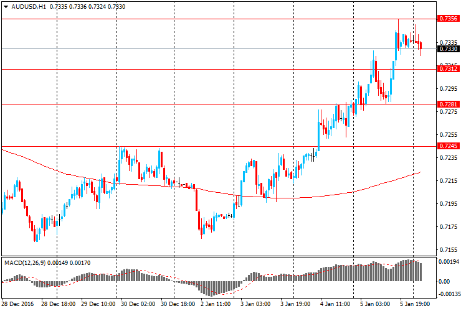Viewport: 461px width, 311px height.
Task: Select the red 0.7312 price label
Action: (x=449, y=69)
